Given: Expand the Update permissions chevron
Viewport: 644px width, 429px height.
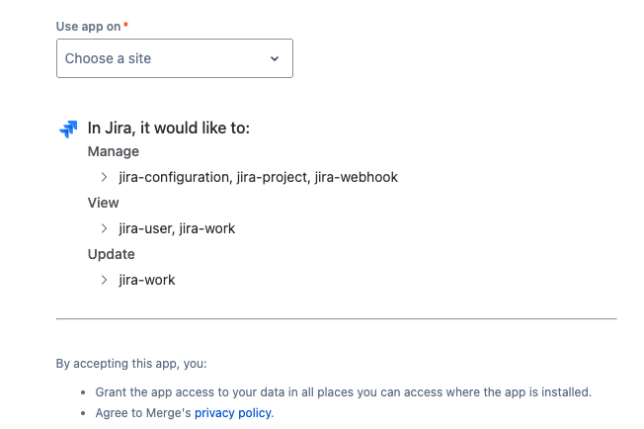Looking at the screenshot, I should (104, 280).
